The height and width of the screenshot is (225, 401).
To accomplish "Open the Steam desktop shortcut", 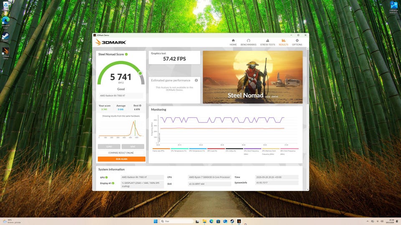I will point(5,37).
